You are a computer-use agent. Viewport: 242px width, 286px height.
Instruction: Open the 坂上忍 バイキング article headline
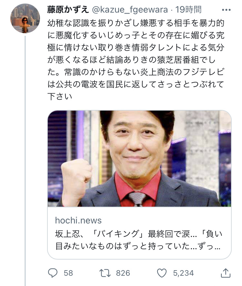click(x=138, y=240)
